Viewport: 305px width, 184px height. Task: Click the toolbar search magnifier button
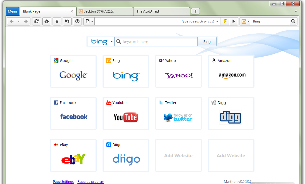click(293, 21)
